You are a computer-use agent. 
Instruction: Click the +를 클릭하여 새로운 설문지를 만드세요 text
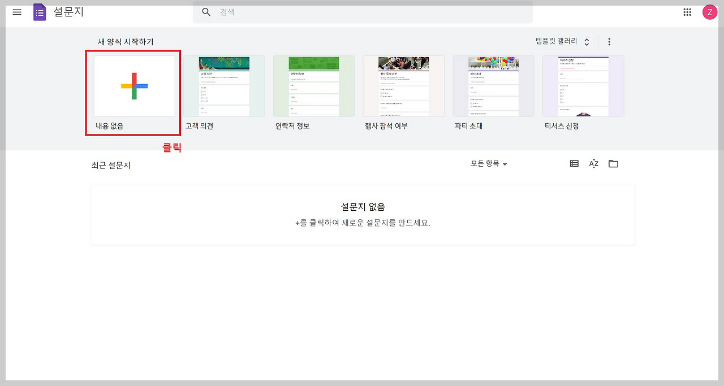click(363, 223)
